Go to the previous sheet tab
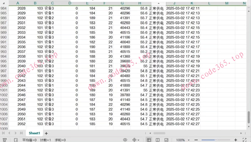The height and width of the screenshot is (142, 251). tap(10, 133)
